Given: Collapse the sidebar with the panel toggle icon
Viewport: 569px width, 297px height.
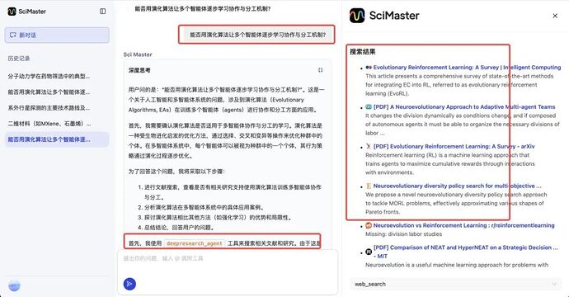Looking at the screenshot, I should point(103,12).
